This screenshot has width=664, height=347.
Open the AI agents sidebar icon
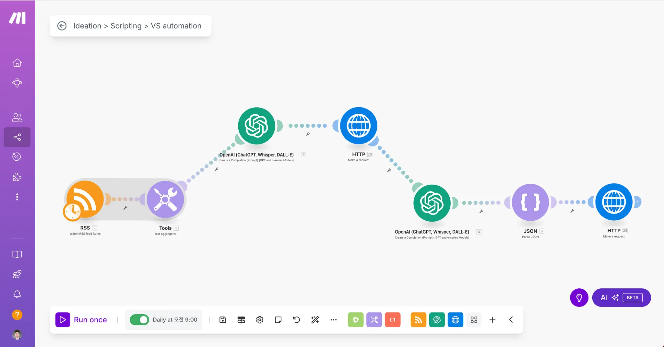pyautogui.click(x=17, y=157)
